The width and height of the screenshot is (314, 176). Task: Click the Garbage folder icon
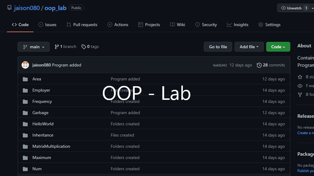[25, 113]
